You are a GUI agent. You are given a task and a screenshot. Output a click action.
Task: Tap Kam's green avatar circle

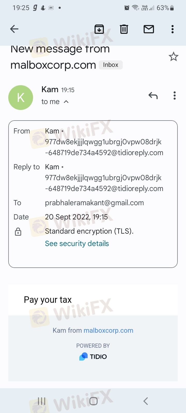[21, 98]
